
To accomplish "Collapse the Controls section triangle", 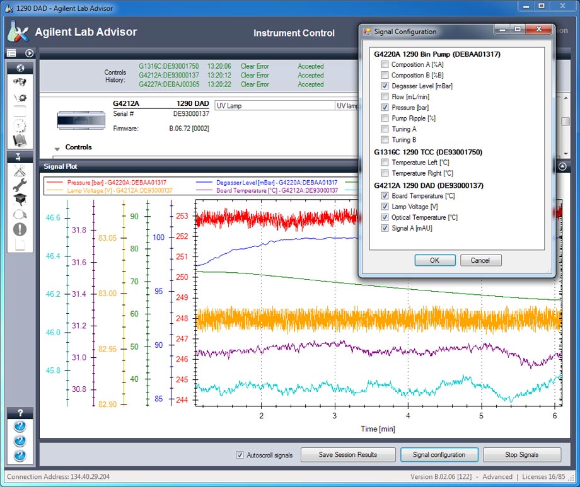I will coord(58,149).
